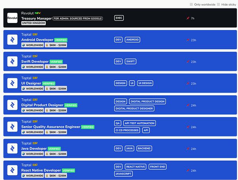Click the pin icon on Digital Product Designer row

(x=188, y=105)
